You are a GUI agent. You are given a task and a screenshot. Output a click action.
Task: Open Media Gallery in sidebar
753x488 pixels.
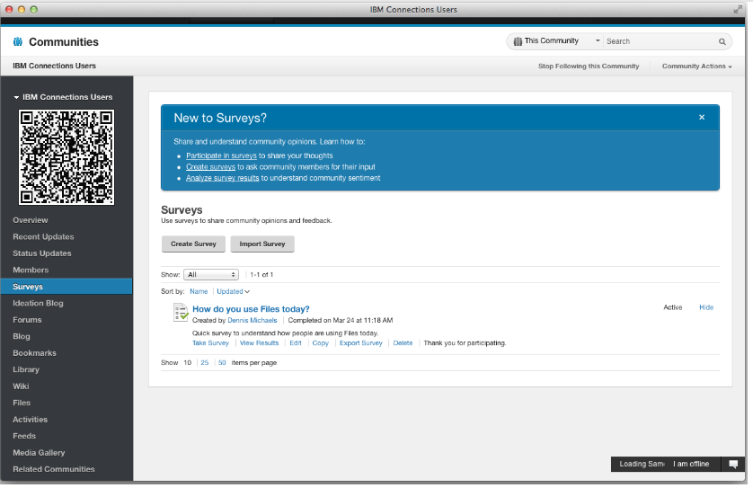click(39, 452)
